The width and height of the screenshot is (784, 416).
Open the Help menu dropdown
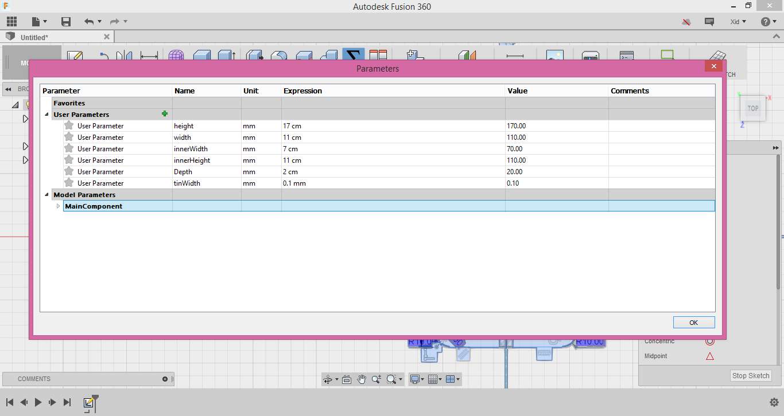(x=769, y=22)
